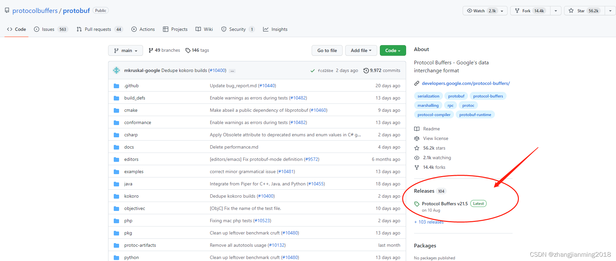Click the kokoro folder icon
The width and height of the screenshot is (616, 261).
click(116, 196)
